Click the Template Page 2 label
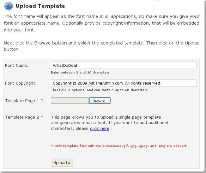This screenshot has width=206, height=173. click(22, 117)
